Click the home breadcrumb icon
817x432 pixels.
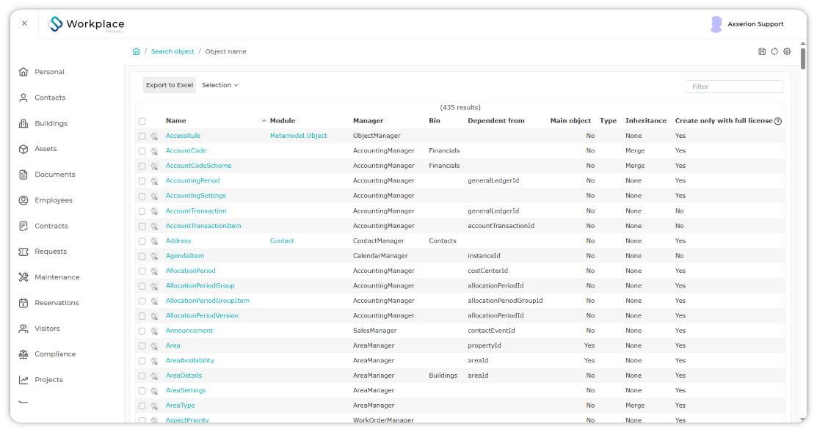pyautogui.click(x=136, y=51)
